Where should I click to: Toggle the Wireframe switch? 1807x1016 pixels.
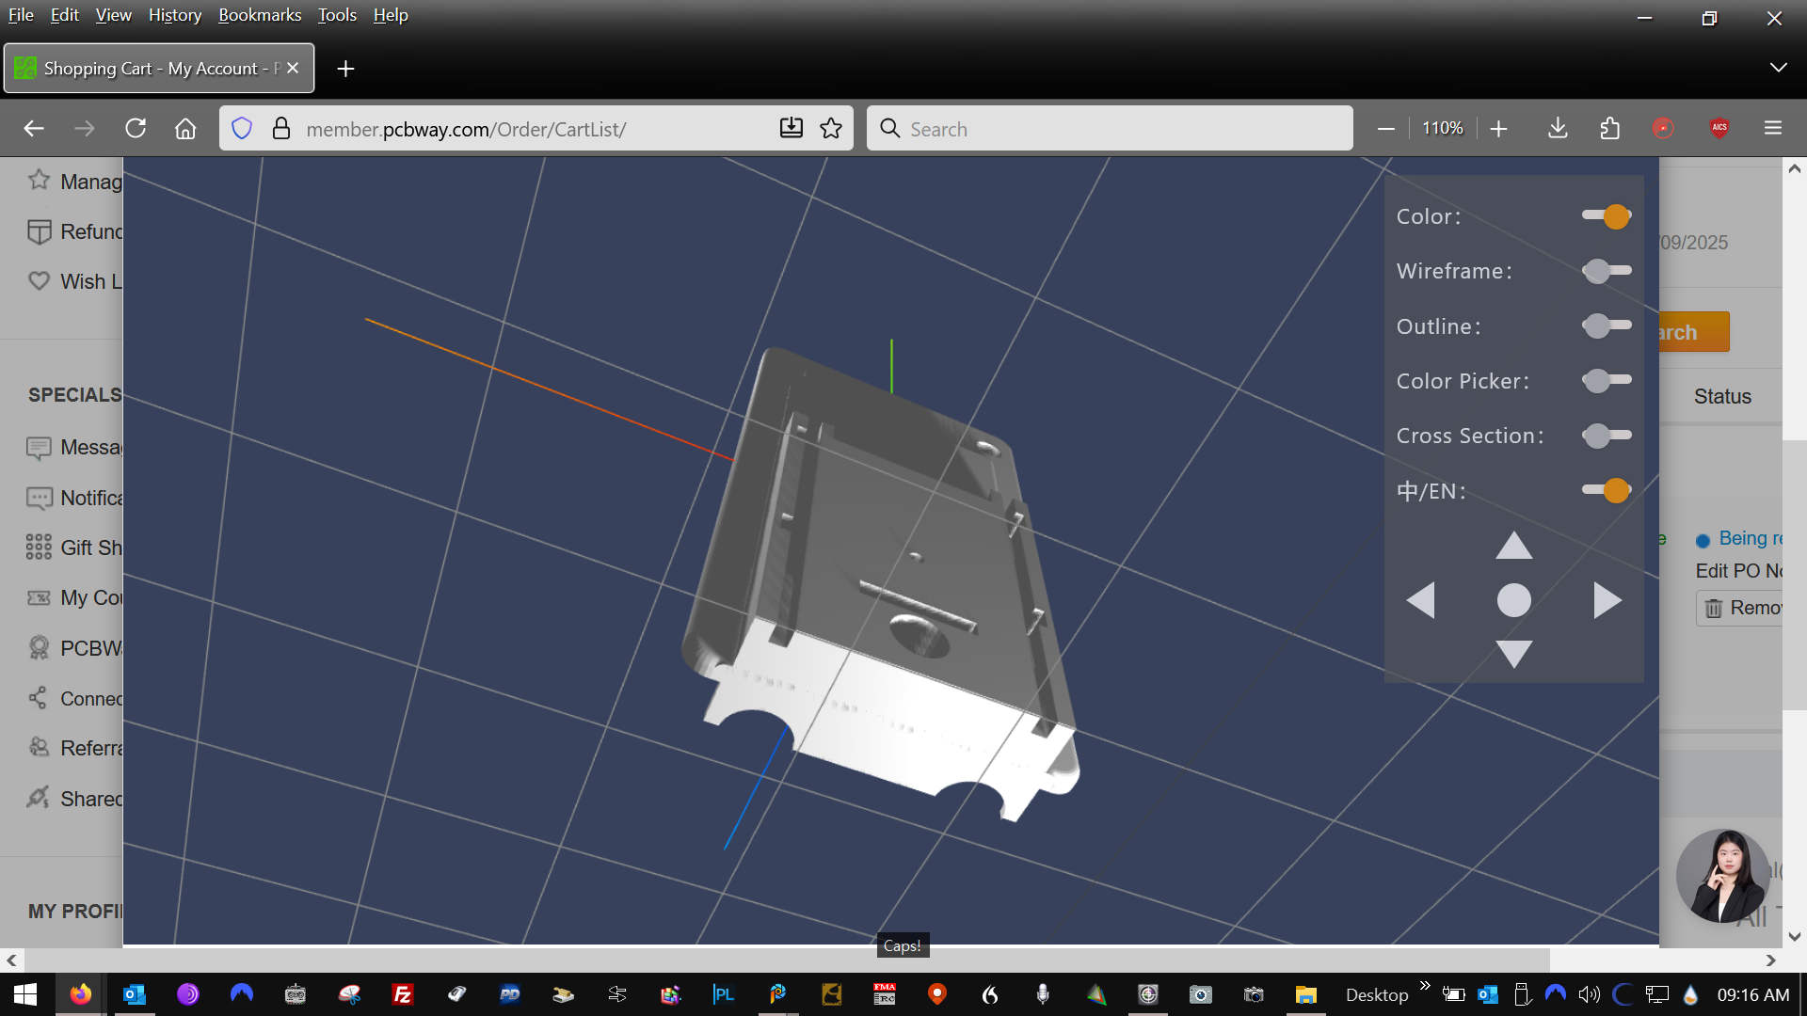(x=1606, y=271)
